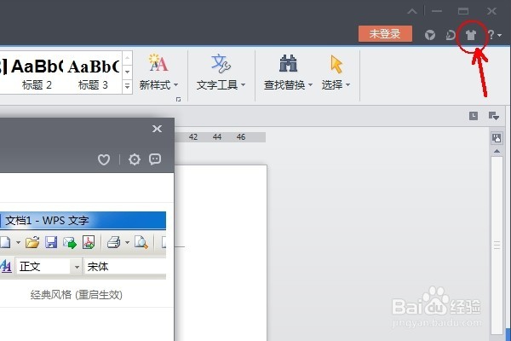Toggle the ruler tab-stop selector icon
The width and height of the screenshot is (511, 341).
[474, 116]
